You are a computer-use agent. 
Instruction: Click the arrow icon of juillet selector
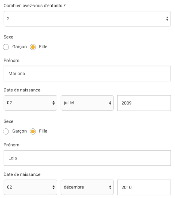(110, 103)
